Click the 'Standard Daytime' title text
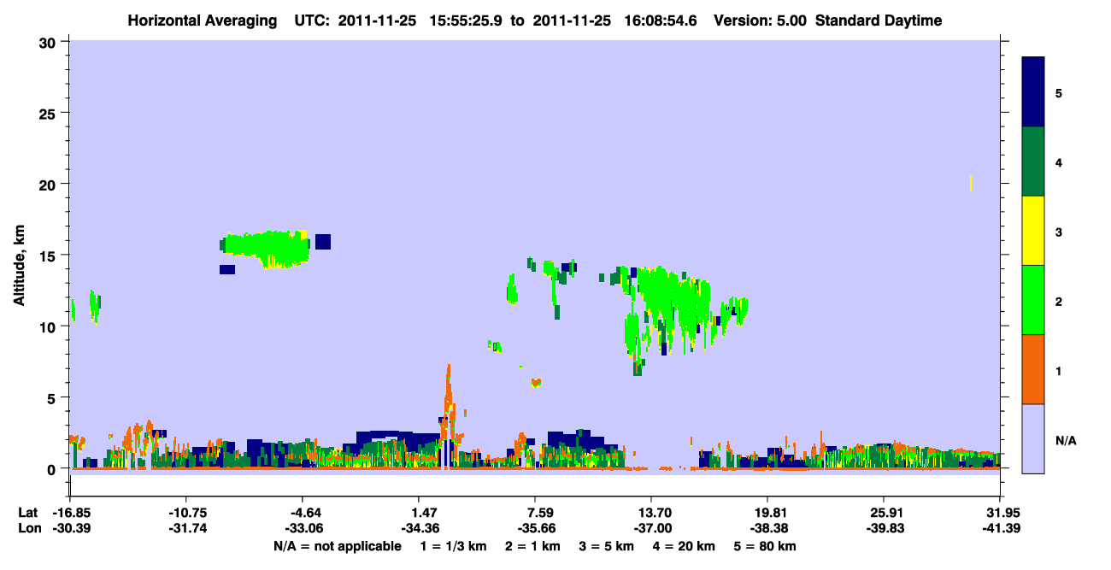This screenshot has height=570, width=1111. pos(879,21)
